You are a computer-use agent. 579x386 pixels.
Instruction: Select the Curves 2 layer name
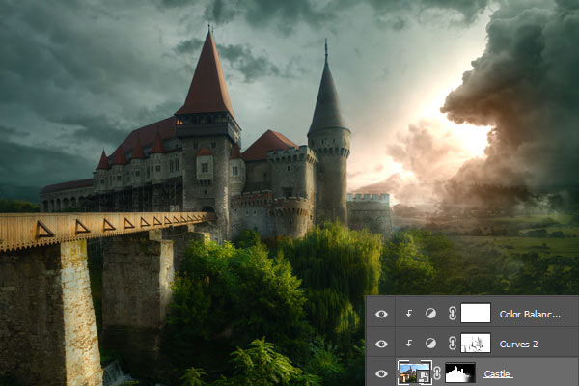(518, 345)
